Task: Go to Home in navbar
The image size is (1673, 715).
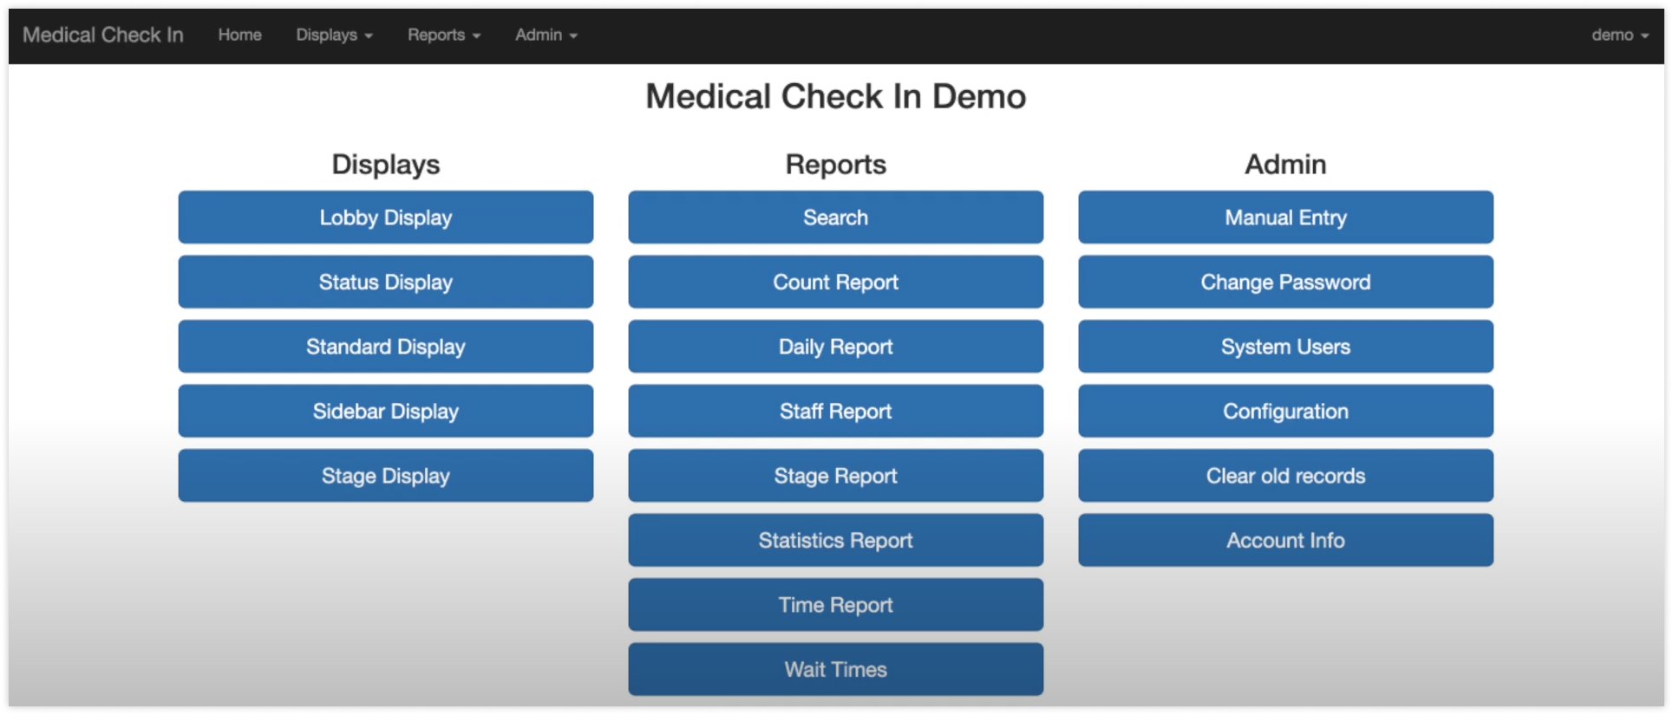Action: [x=240, y=35]
